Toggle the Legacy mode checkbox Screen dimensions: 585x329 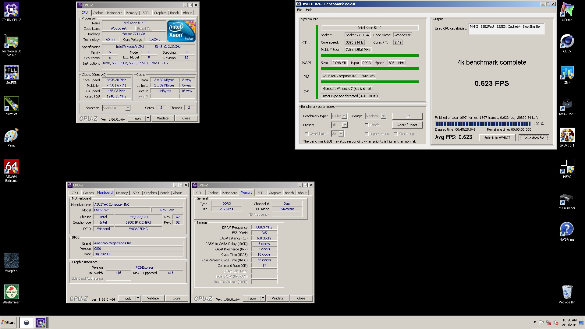point(367,134)
